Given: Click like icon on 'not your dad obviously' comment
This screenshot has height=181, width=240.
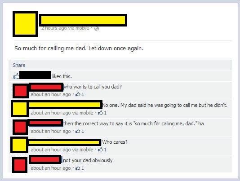Looking at the screenshot, I should [78, 168].
